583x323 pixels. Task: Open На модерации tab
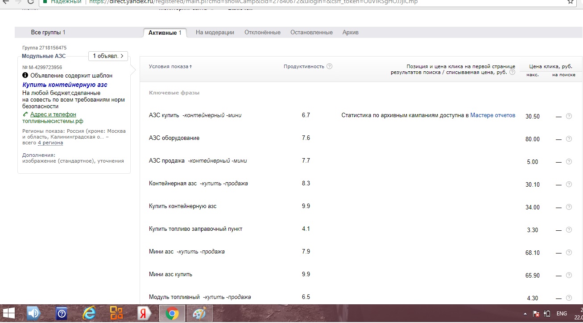(215, 33)
